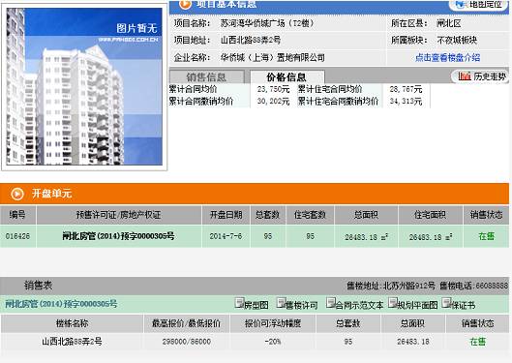Click the unit number 016426
Screen dimensions: 512x363
(17, 236)
